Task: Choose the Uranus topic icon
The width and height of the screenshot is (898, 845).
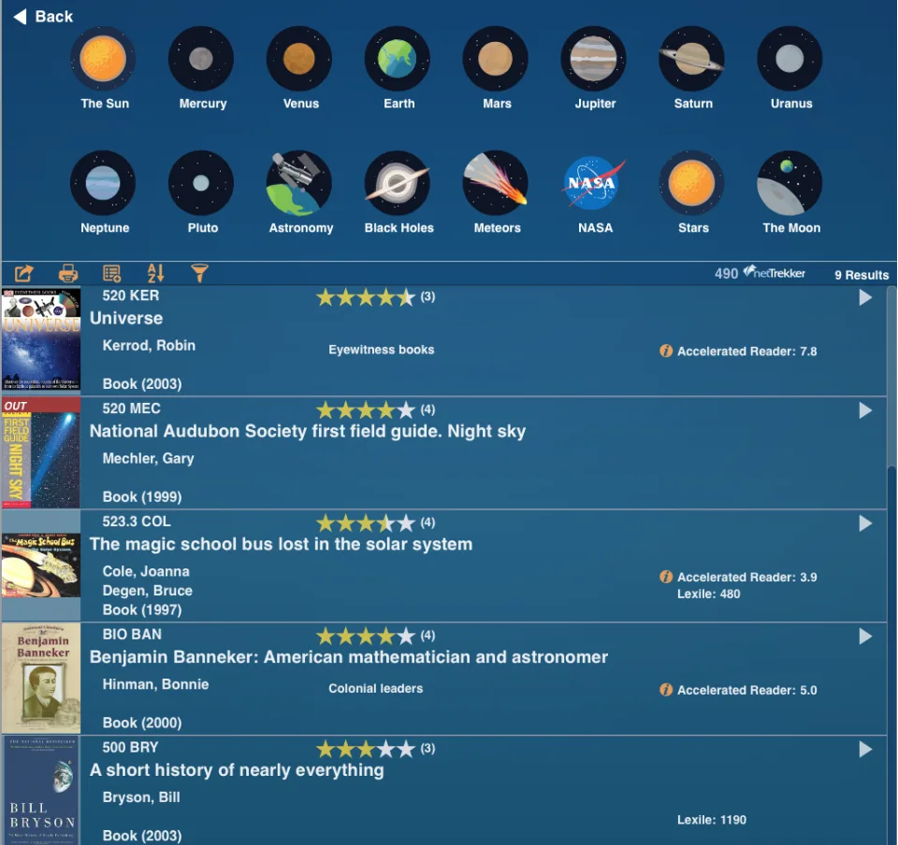Action: [789, 58]
